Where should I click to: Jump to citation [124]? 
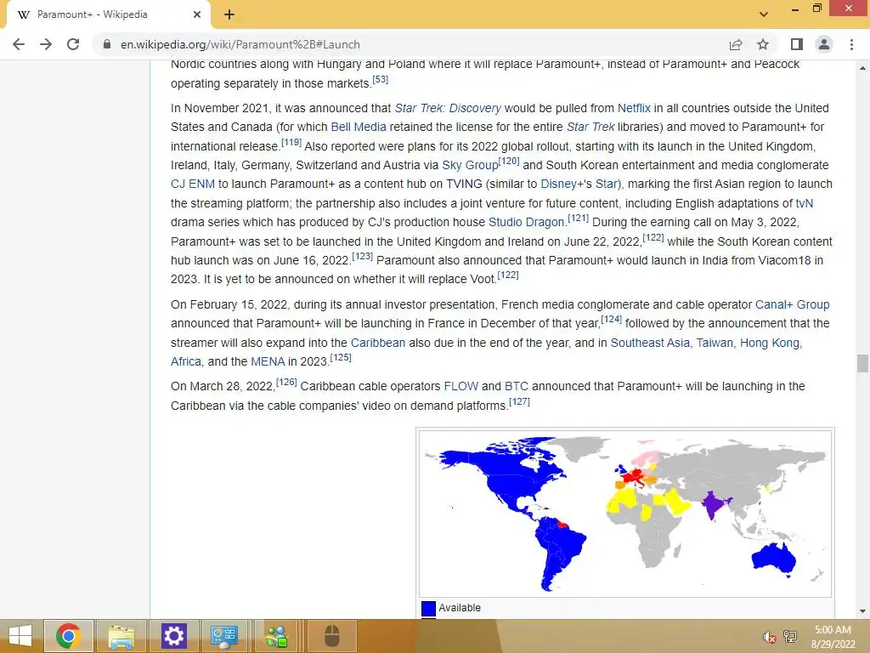[612, 320]
